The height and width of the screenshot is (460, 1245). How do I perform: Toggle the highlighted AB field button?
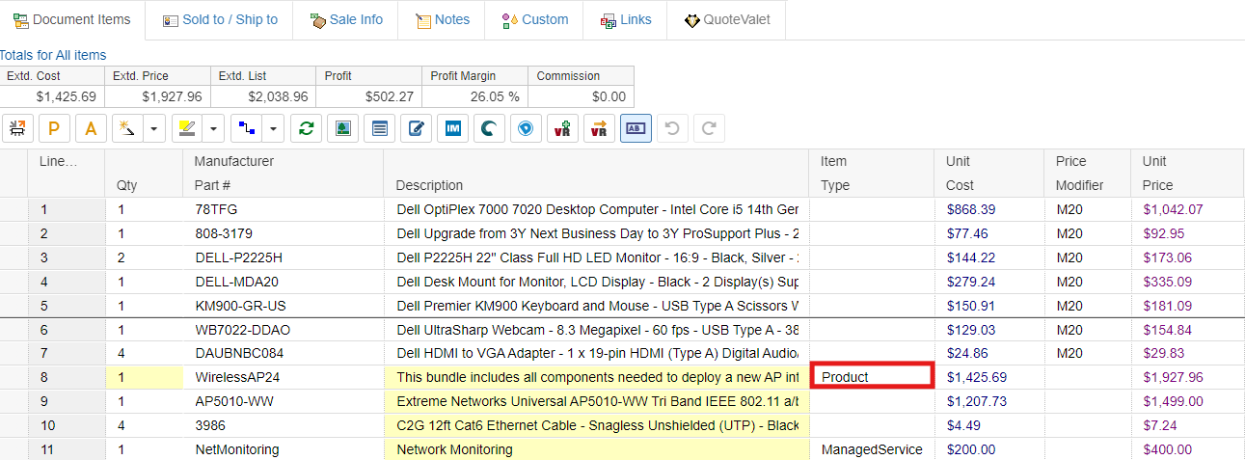(636, 128)
